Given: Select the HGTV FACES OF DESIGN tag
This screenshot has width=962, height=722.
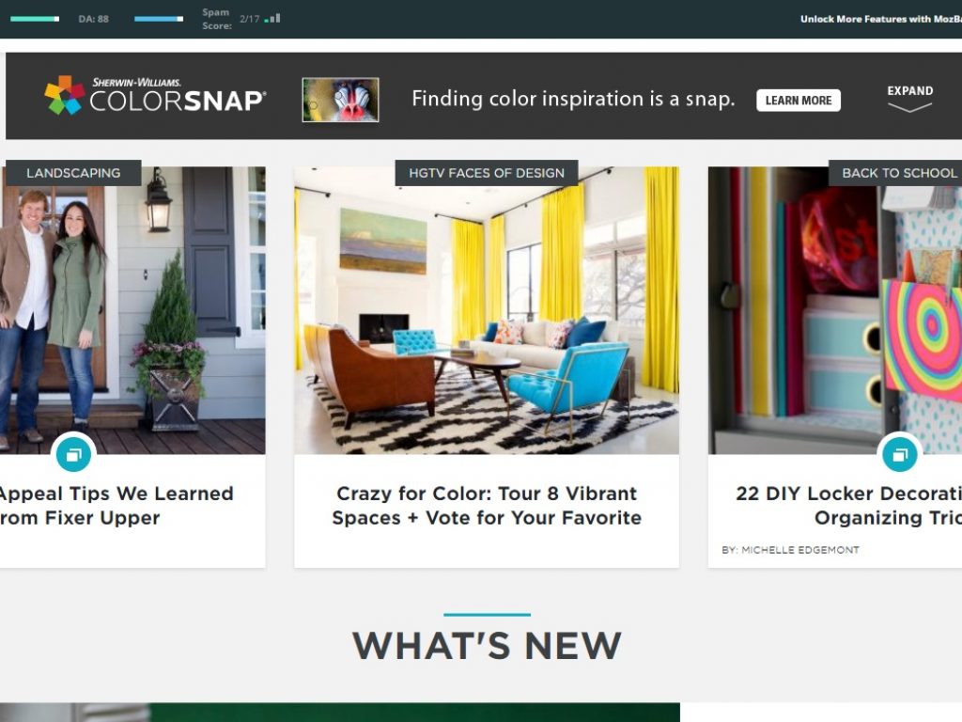Looking at the screenshot, I should (x=487, y=173).
